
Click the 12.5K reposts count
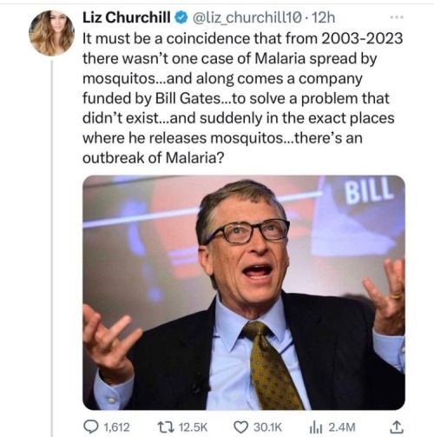pos(193,427)
